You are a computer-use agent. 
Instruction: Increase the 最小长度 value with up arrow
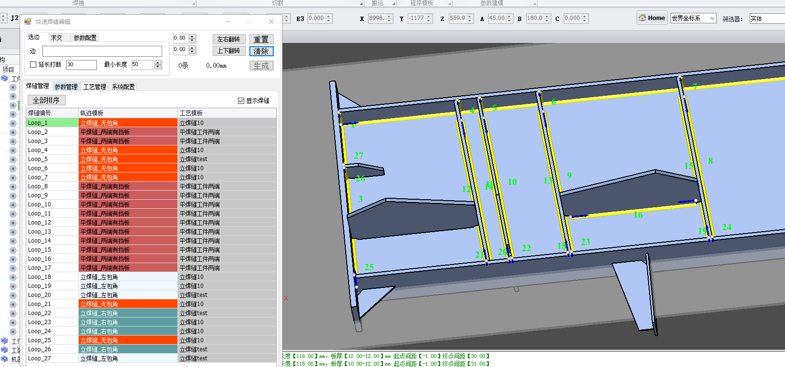tap(158, 62)
